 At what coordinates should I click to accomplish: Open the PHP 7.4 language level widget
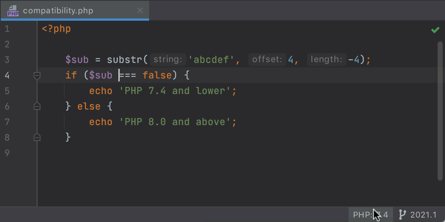pos(370,215)
